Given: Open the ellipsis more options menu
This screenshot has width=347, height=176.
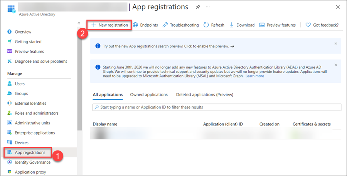Looking at the screenshot, I should click(207, 7).
